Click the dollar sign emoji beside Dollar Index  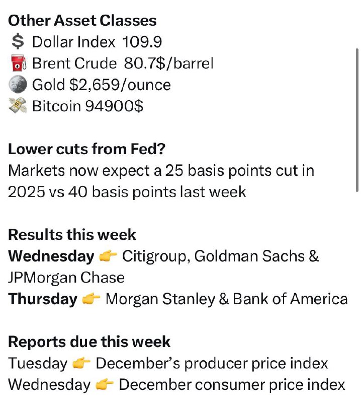coord(18,42)
